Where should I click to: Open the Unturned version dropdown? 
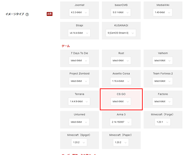(79, 122)
